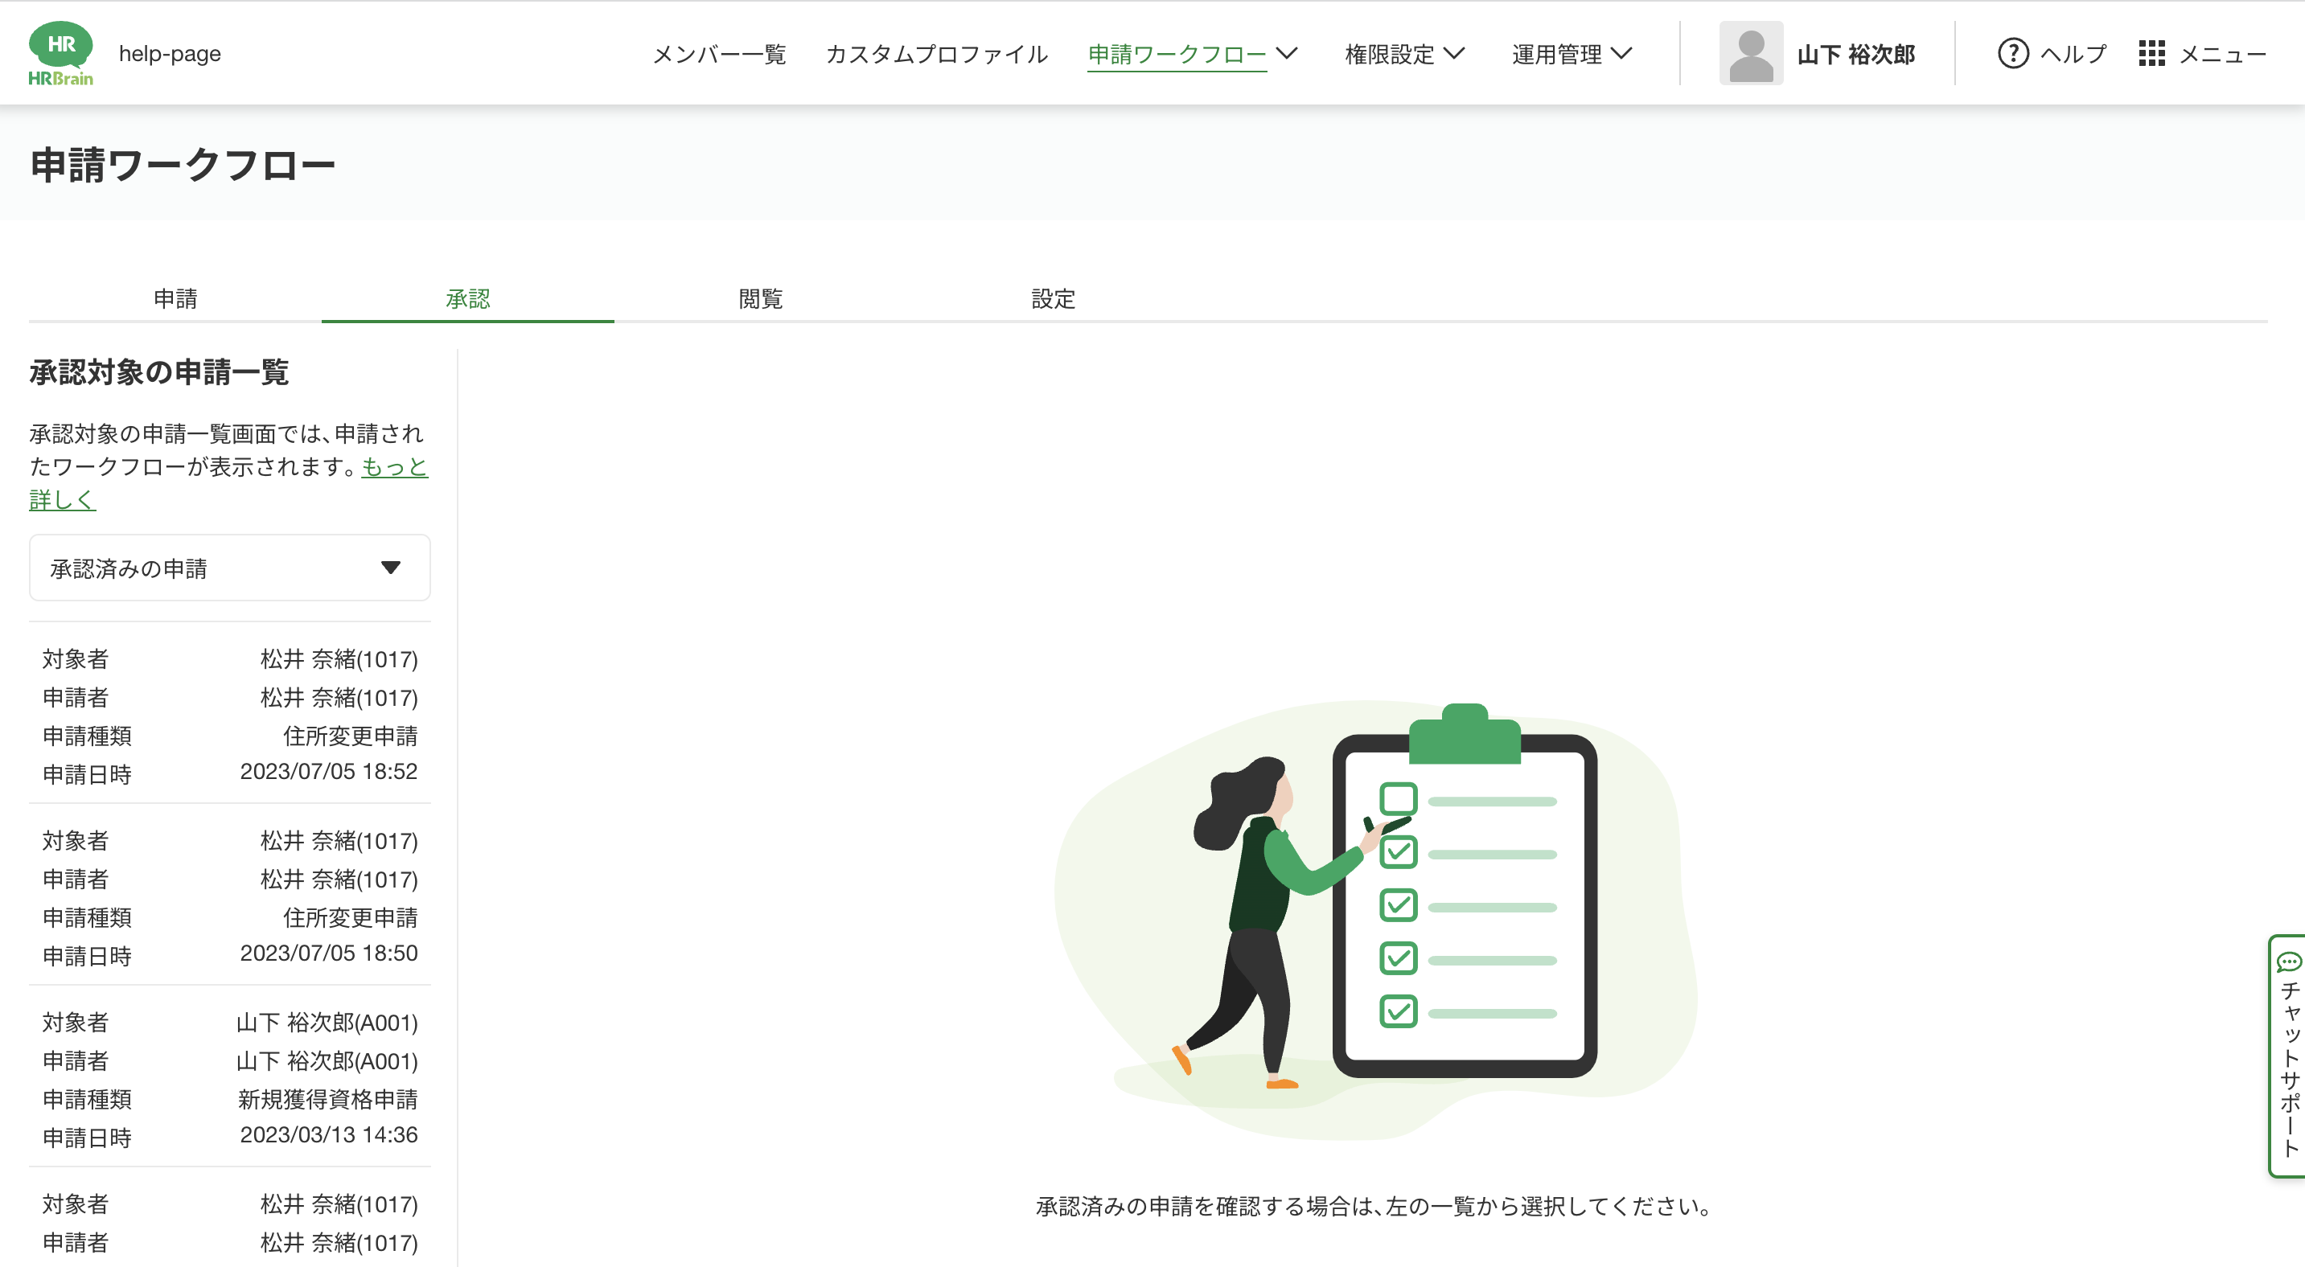The image size is (2305, 1267).
Task: Switch to the 申請 tab
Action: (x=175, y=298)
